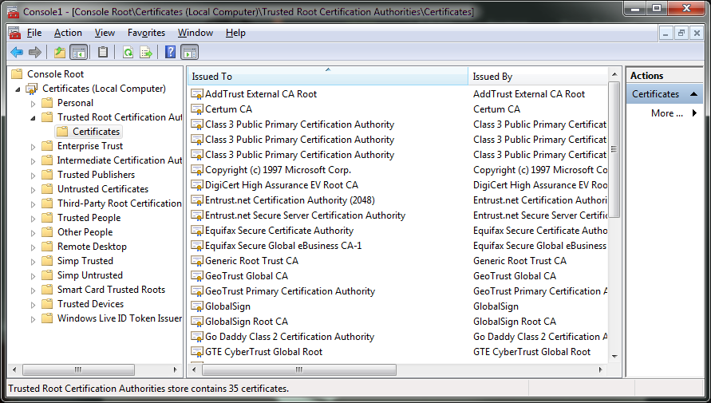Click the Console1 toolbox icon in menu bar
711x403 pixels.
click(x=14, y=33)
